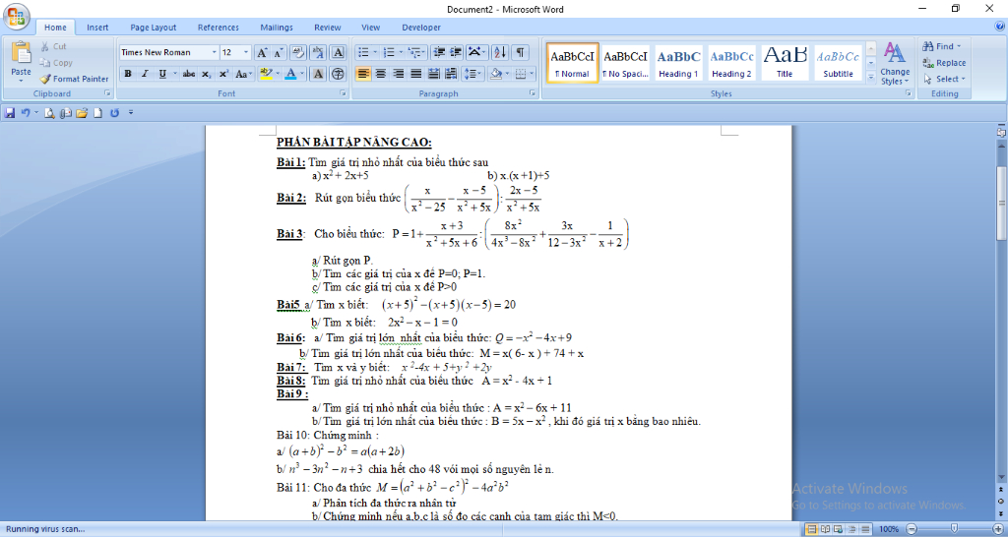
Task: Open Word Help question mark
Action: point(1000,27)
